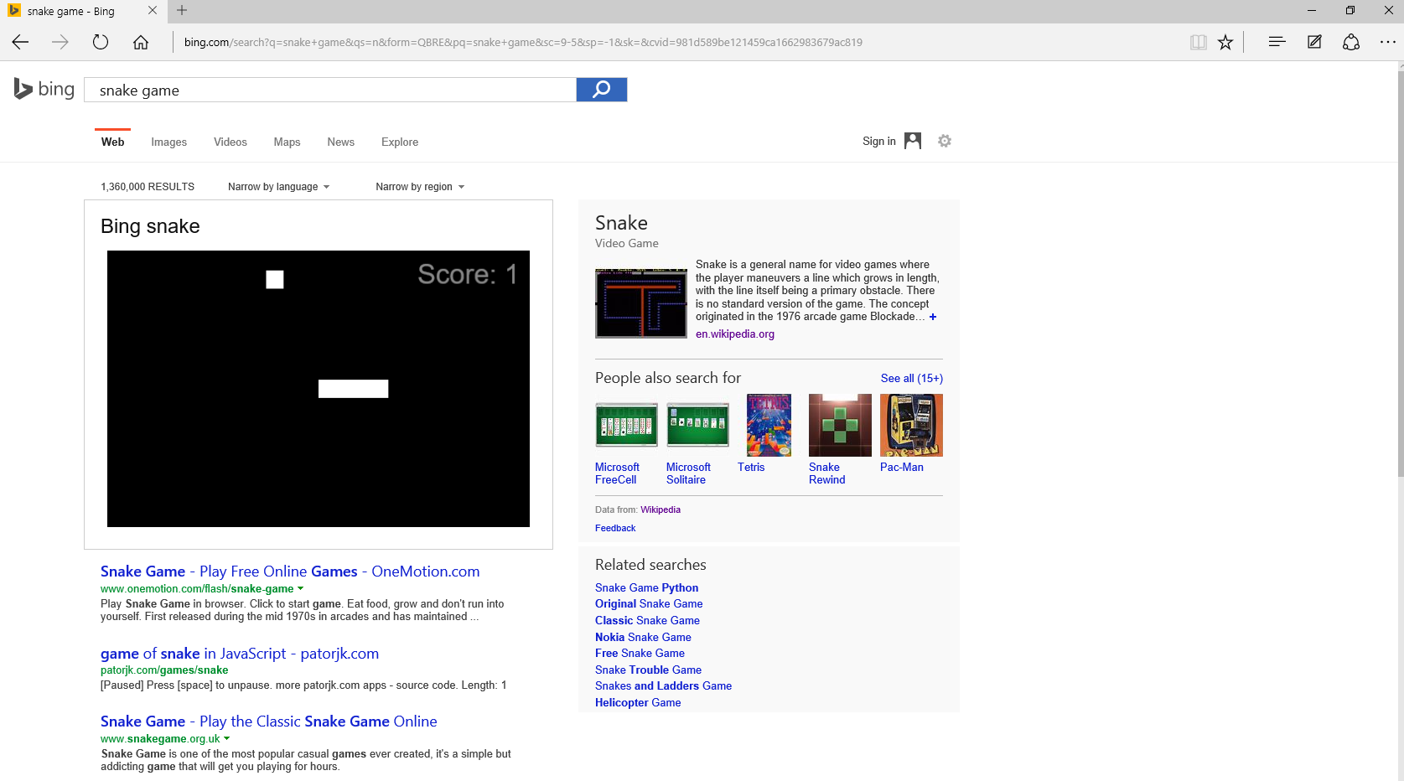Click Pac-Man text link under thumbnail
Image resolution: width=1404 pixels, height=781 pixels.
(x=902, y=468)
